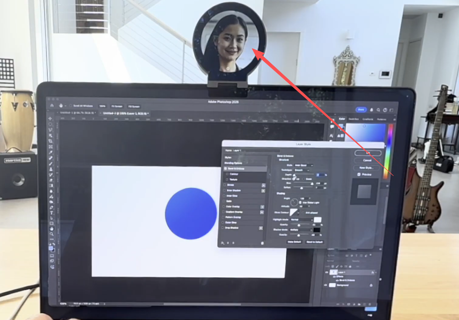Open the Technique dropdown
Screen dimensions: 459x320
[302, 170]
